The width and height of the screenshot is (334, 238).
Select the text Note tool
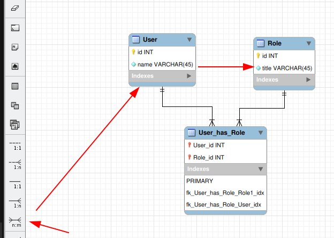point(14,47)
